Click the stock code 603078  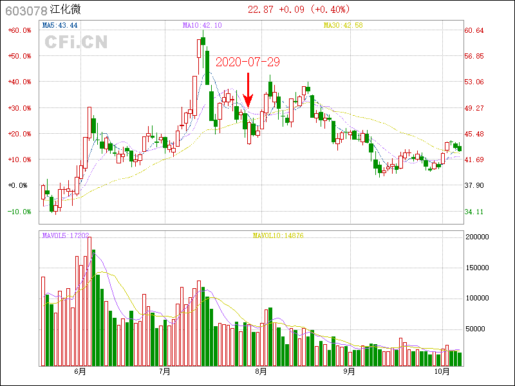pos(25,10)
